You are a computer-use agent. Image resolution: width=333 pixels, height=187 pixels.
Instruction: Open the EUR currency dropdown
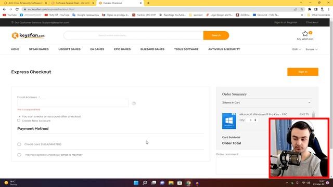[297, 49]
